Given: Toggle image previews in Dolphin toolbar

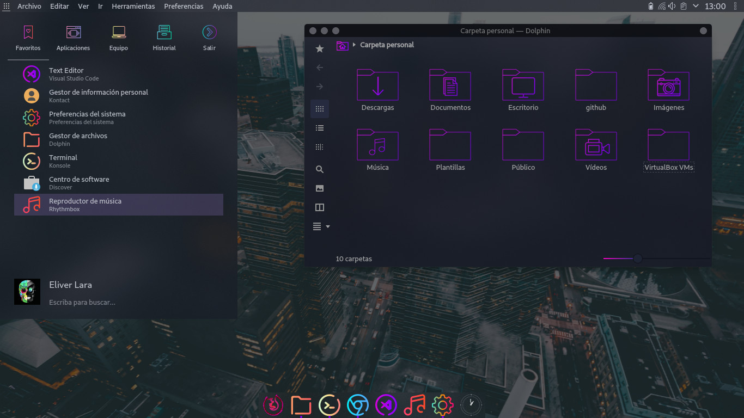Looking at the screenshot, I should click(x=320, y=188).
